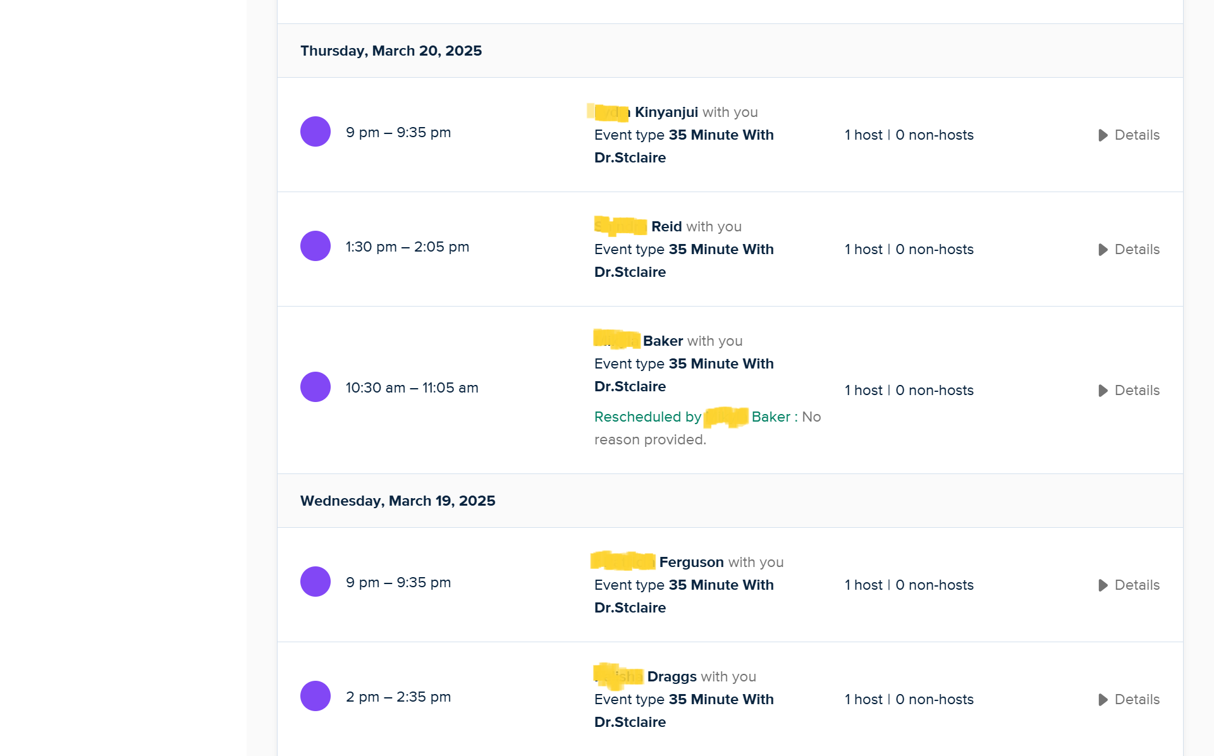This screenshot has height=756, width=1214.
Task: Click the purple circle icon for Kinyanjui's event
Action: 315,131
